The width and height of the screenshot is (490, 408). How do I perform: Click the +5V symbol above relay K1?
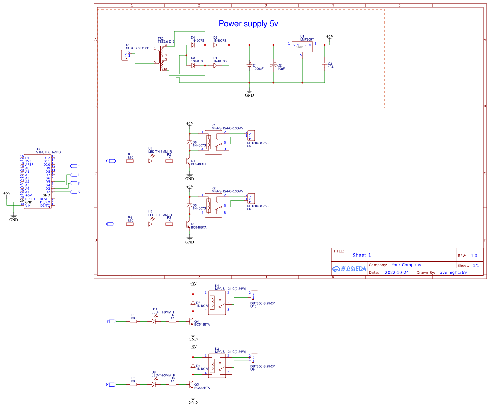pos(189,123)
